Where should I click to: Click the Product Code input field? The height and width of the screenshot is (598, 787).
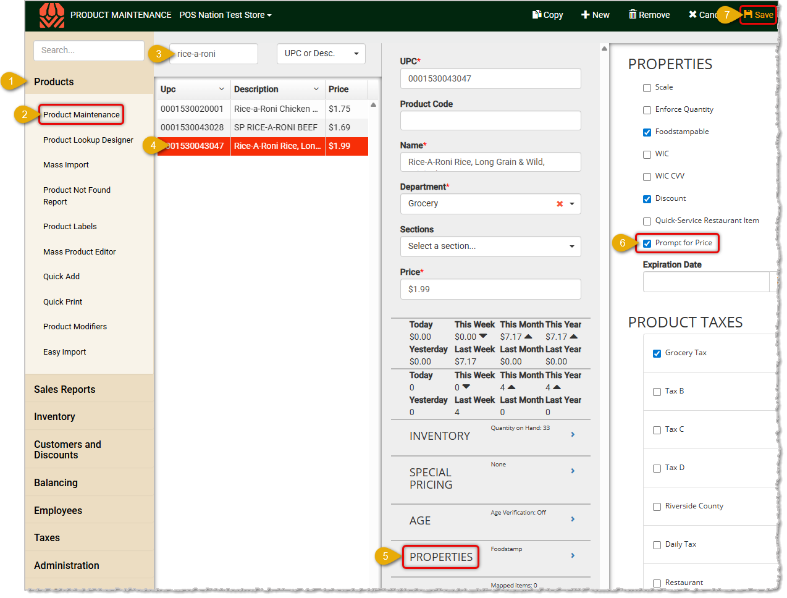[x=490, y=120]
